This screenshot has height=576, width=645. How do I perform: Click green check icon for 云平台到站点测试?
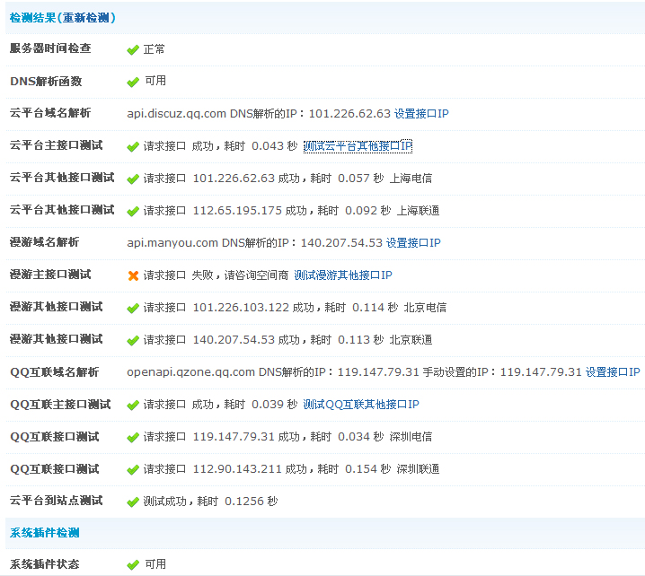tap(133, 502)
